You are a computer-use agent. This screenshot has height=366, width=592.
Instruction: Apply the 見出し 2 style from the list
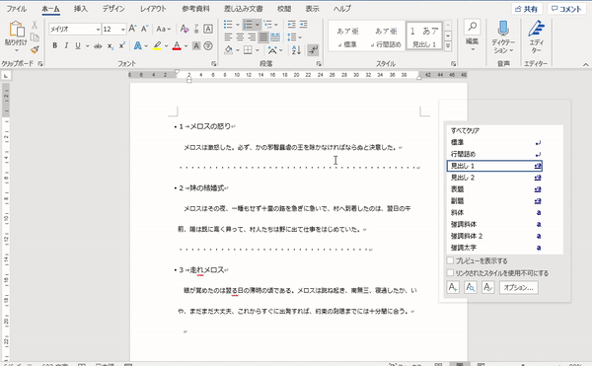494,178
